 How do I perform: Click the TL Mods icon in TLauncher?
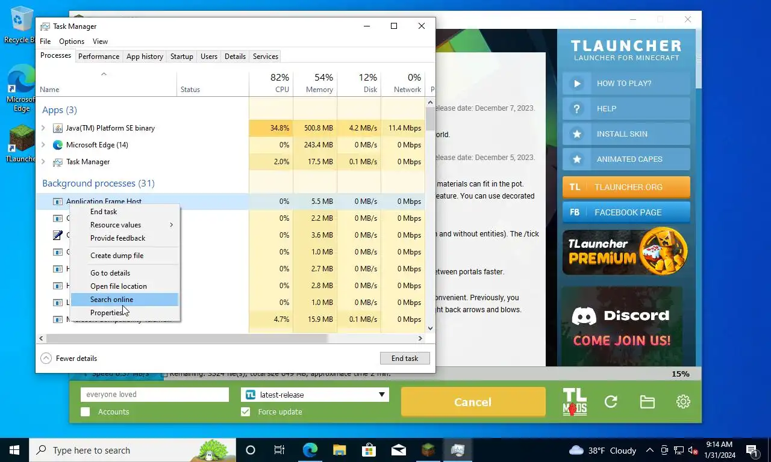(575, 401)
